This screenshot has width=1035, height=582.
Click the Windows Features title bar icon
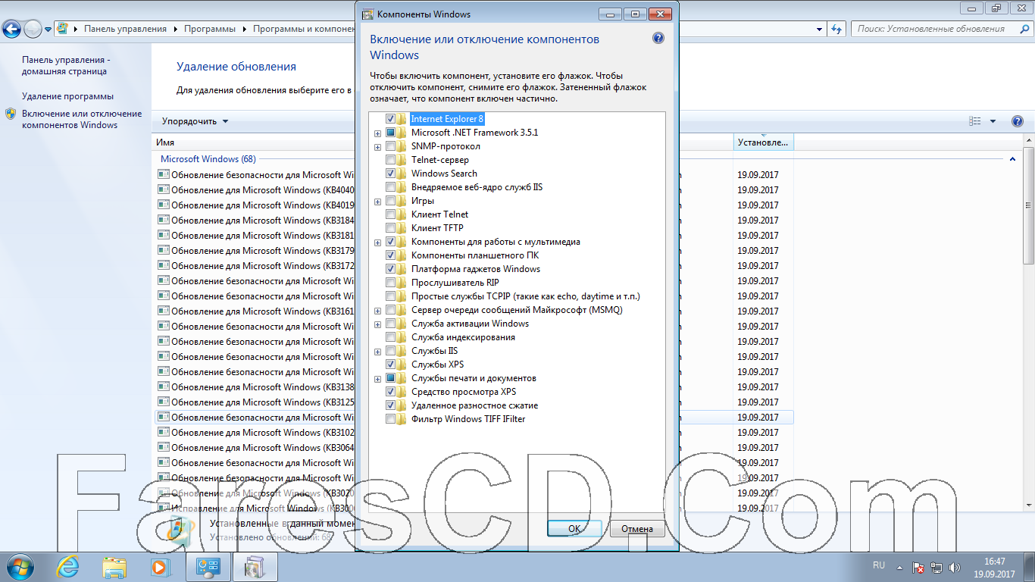367,14
